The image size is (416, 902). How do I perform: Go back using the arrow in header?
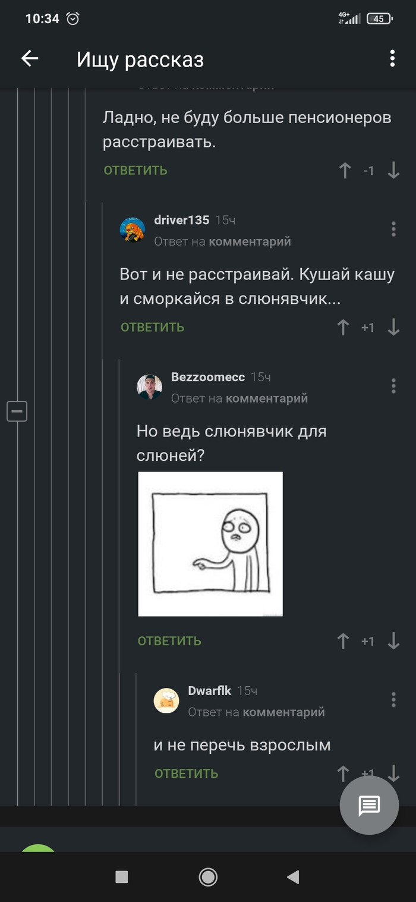click(x=30, y=58)
